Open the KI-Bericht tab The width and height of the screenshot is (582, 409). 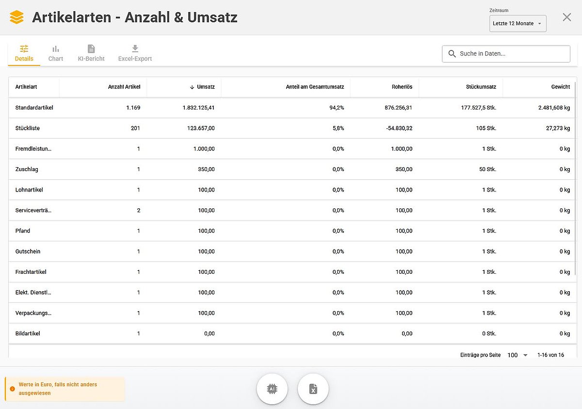click(x=91, y=53)
